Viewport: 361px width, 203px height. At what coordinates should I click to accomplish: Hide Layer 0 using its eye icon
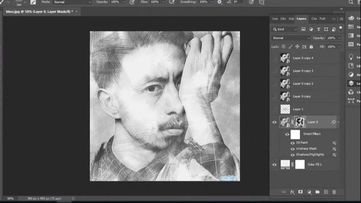[x=275, y=122]
